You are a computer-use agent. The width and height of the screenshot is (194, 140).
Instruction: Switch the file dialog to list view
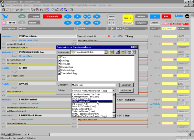point(129,52)
